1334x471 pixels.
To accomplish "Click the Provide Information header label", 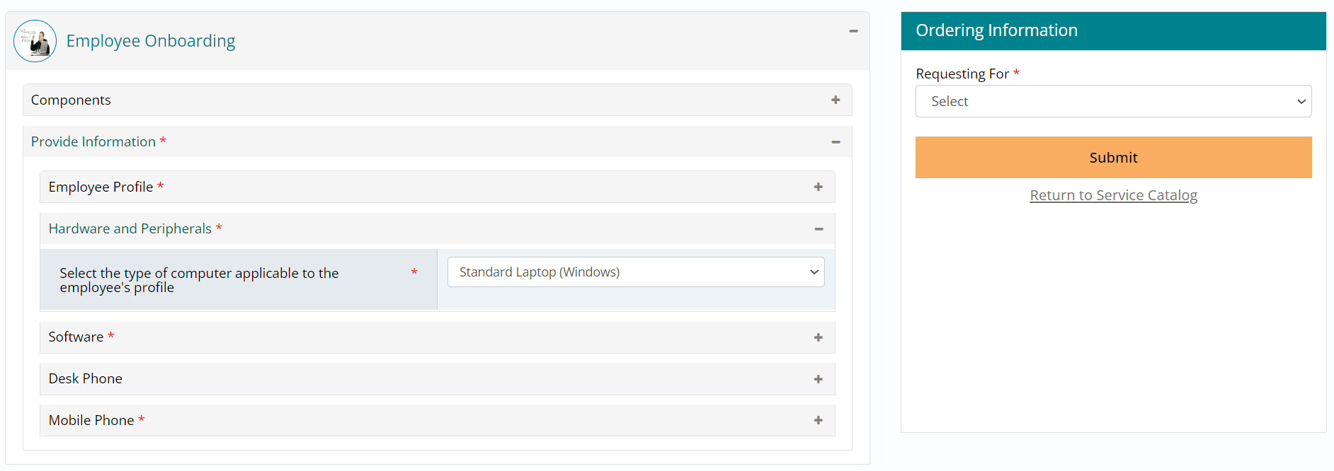I will (93, 142).
